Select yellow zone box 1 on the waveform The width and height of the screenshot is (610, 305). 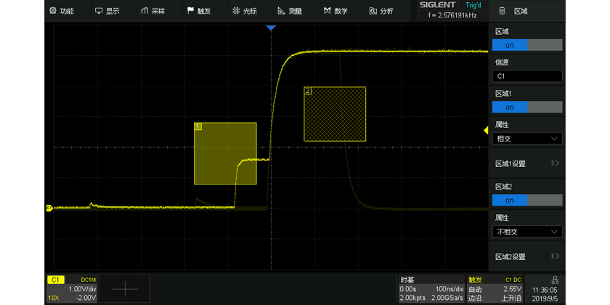click(x=225, y=152)
